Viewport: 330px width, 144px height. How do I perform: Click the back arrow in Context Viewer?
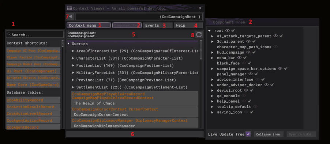click(71, 16)
